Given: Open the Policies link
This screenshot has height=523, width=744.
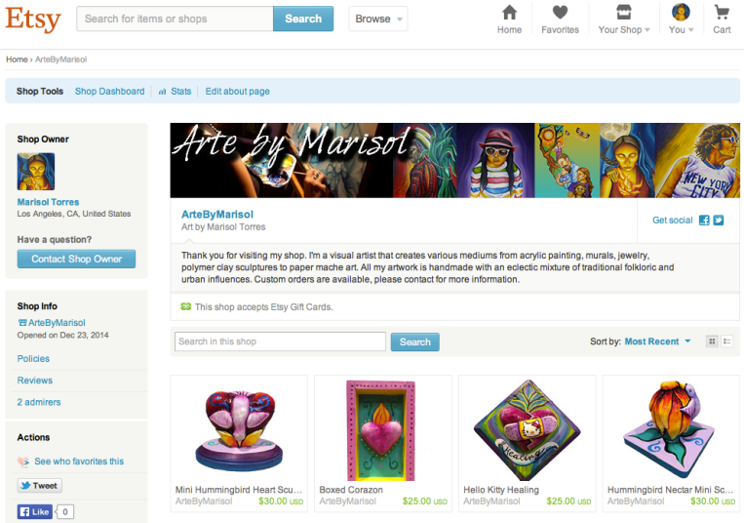Looking at the screenshot, I should [x=33, y=358].
